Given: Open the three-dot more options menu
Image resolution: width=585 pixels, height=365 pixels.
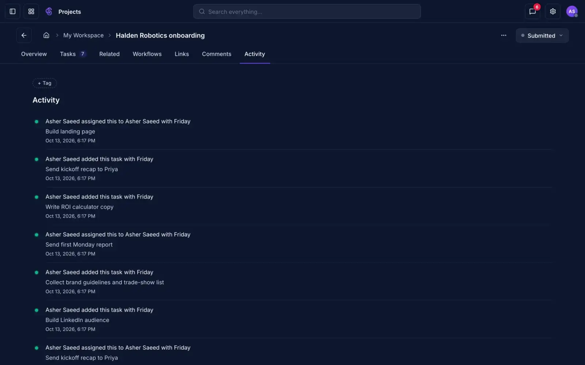Looking at the screenshot, I should 504,35.
